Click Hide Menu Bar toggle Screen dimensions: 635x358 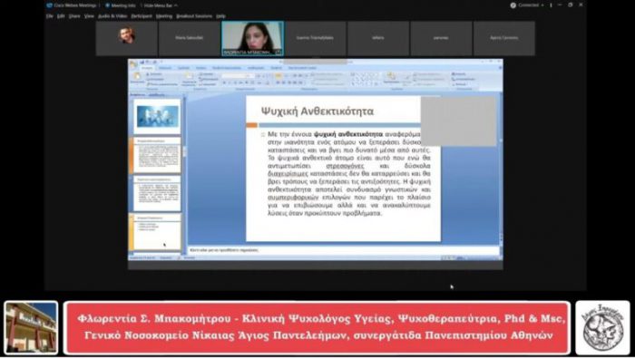coord(161,5)
